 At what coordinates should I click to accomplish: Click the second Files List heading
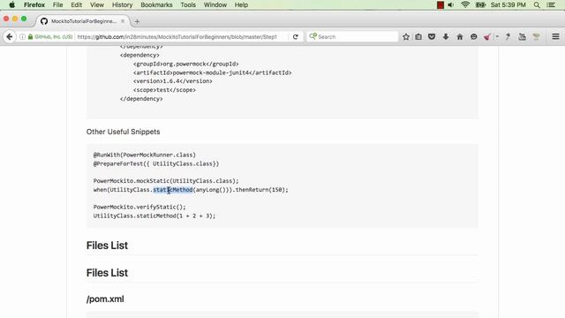(x=107, y=273)
